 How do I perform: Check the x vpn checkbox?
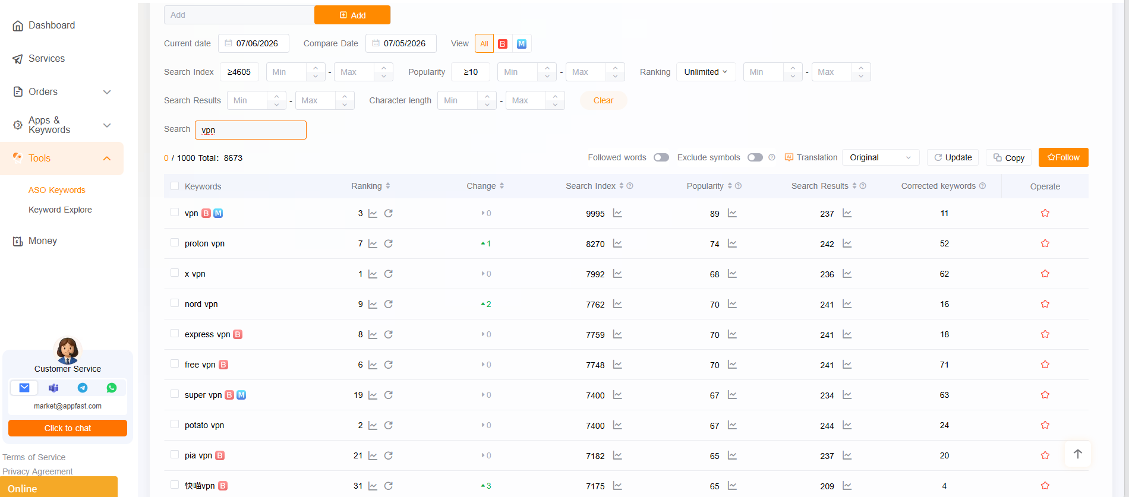(175, 273)
